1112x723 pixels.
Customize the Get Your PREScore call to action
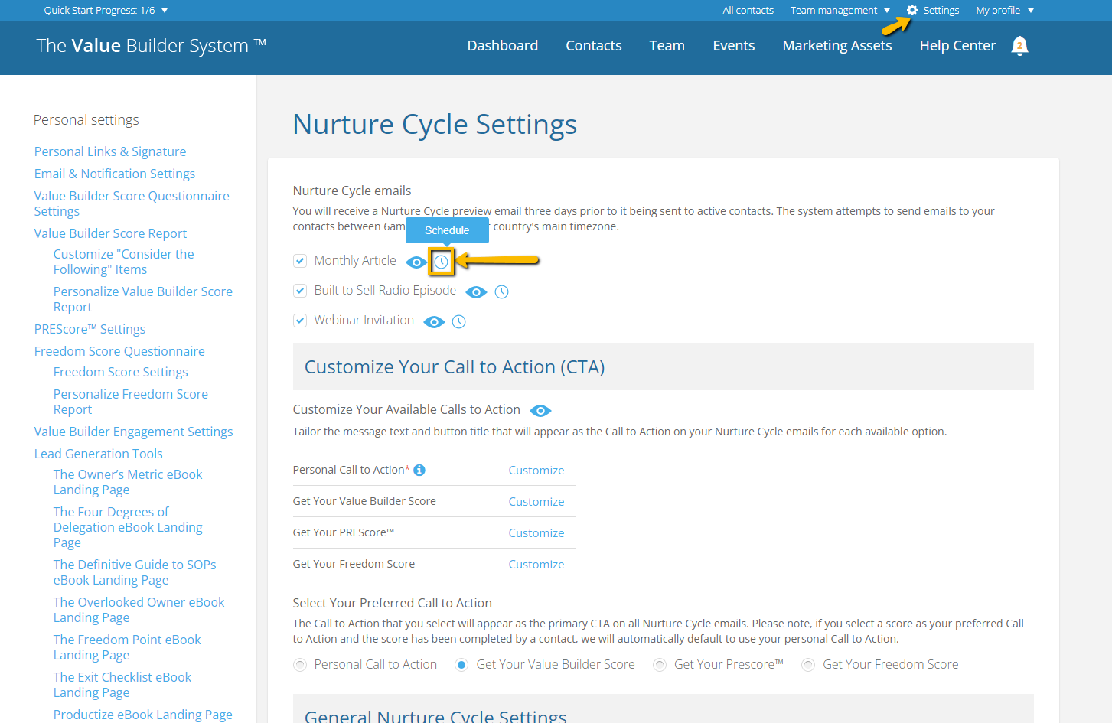pyautogui.click(x=536, y=532)
